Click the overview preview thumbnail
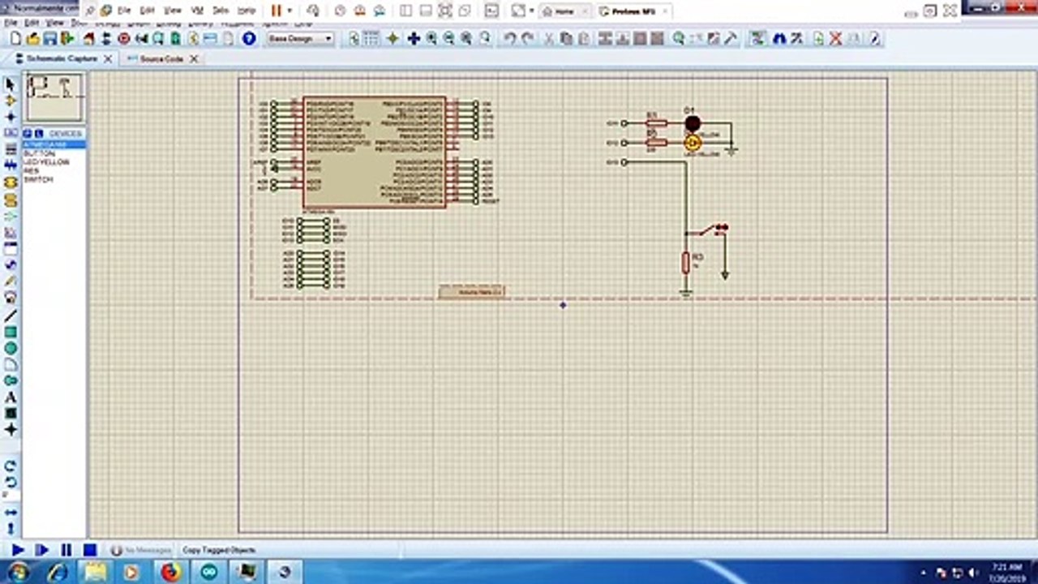Viewport: 1038px width, 584px height. (x=54, y=97)
